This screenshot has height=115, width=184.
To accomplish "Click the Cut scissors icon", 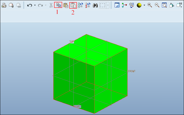I will (x=51, y=5).
